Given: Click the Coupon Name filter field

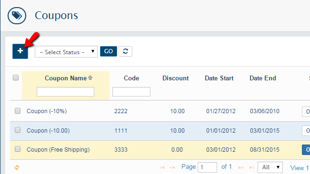Looking at the screenshot, I should coord(65,92).
